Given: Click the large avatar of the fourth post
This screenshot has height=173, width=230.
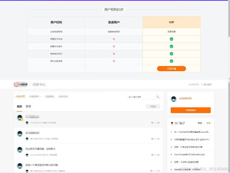Looking at the screenshot, I should pyautogui.click(x=20, y=166).
